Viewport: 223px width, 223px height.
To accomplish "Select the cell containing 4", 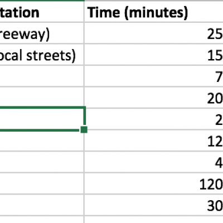I will tap(154, 162).
